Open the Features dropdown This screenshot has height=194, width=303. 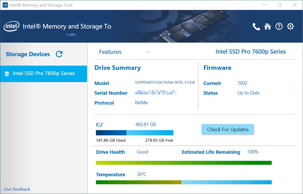(110, 52)
